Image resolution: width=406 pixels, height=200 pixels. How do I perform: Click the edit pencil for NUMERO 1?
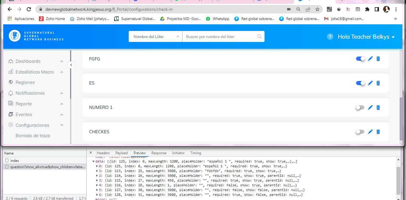tap(370, 107)
